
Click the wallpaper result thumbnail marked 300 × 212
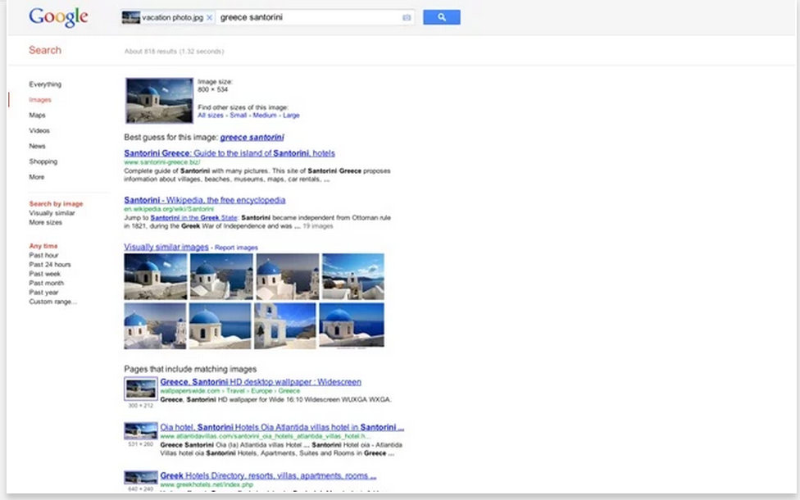tap(141, 389)
